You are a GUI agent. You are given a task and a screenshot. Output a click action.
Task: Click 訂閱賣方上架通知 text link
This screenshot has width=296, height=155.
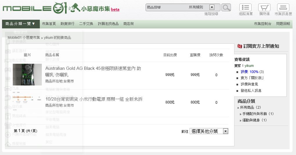pyautogui.click(x=261, y=46)
